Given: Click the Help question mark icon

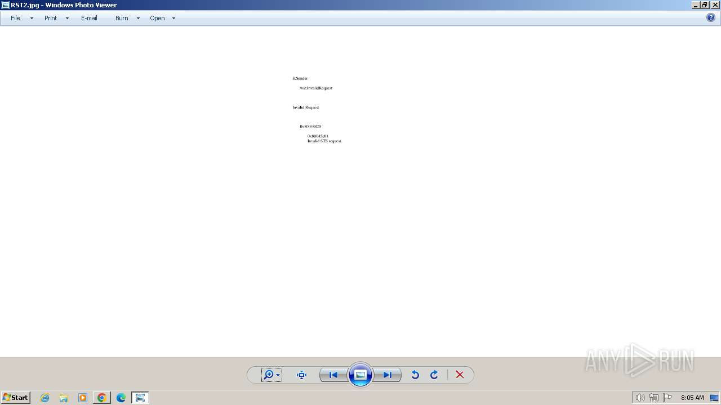Looking at the screenshot, I should pyautogui.click(x=711, y=17).
